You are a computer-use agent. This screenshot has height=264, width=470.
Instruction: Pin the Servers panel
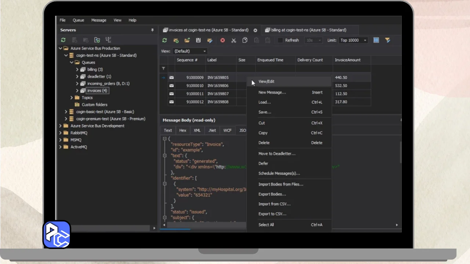(x=152, y=30)
